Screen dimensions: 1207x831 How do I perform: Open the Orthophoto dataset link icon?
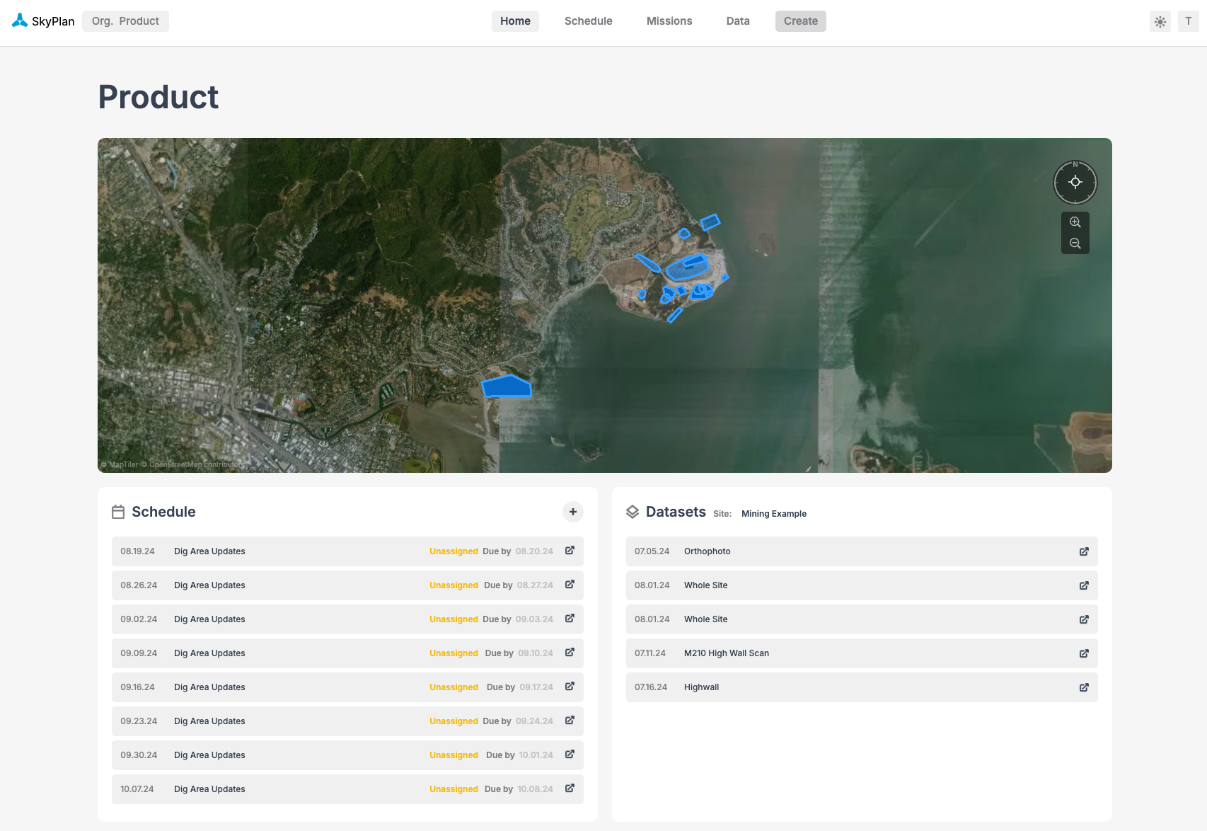[1084, 551]
